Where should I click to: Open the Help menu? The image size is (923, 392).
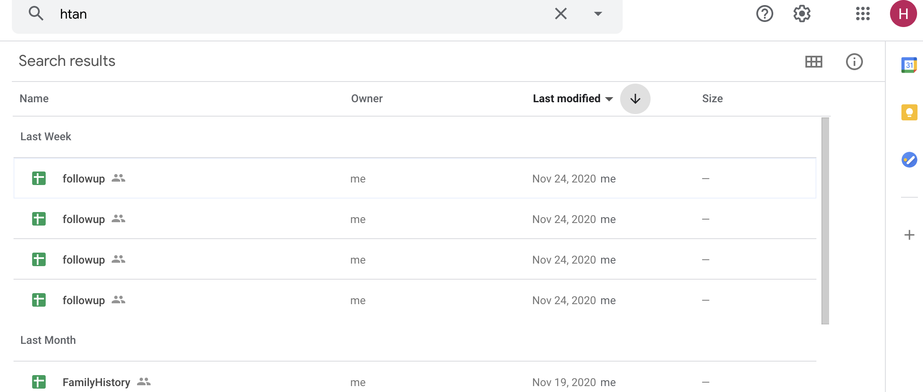click(x=764, y=14)
